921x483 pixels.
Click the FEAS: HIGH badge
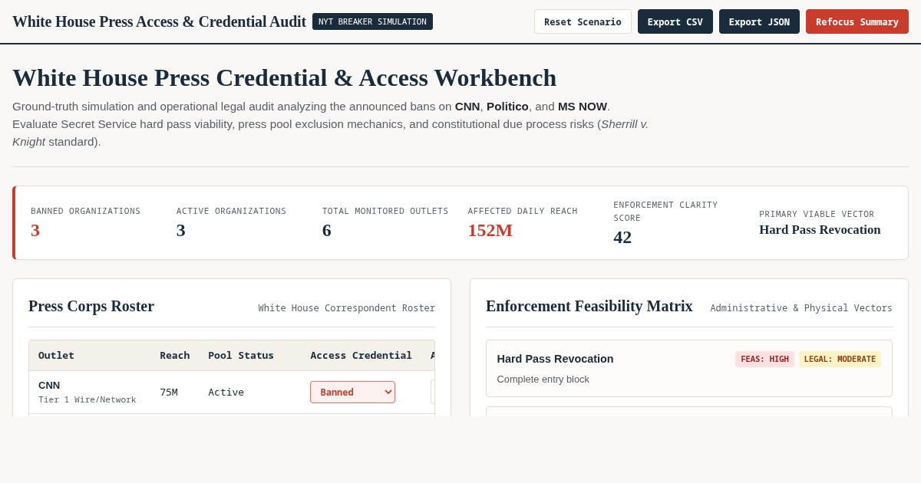point(764,359)
